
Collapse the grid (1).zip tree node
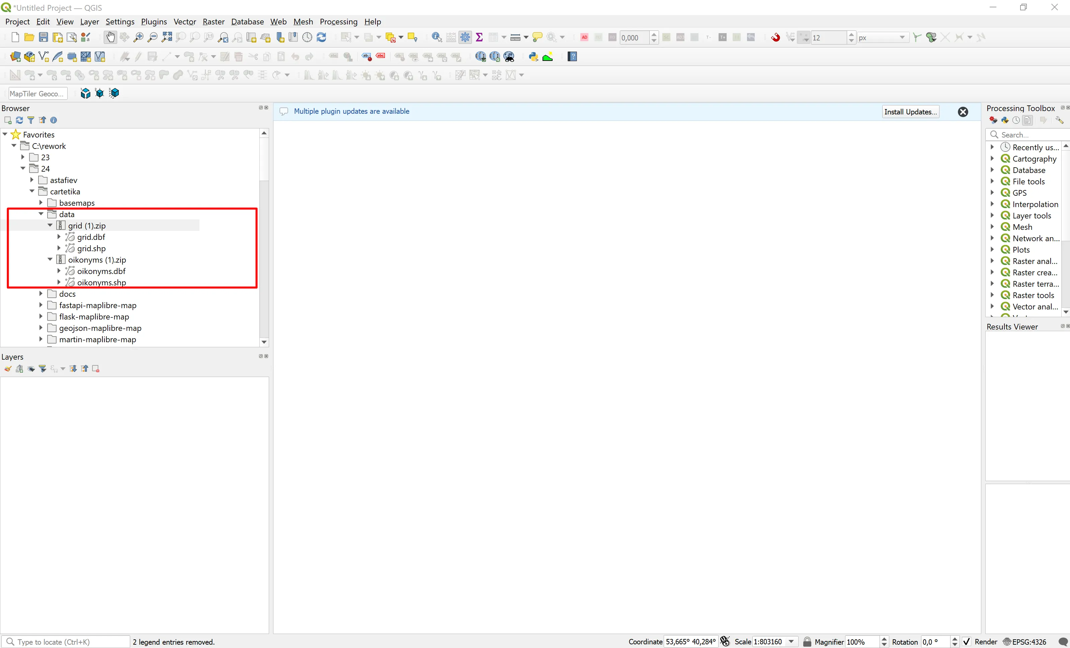pos(50,225)
